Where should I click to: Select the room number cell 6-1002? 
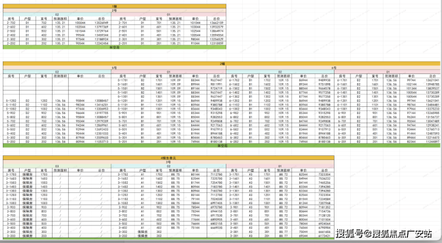(234, 109)
